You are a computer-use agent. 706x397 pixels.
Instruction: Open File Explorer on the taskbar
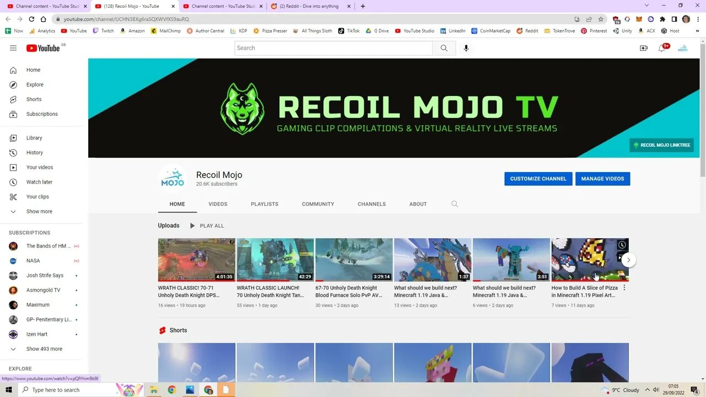tap(153, 390)
